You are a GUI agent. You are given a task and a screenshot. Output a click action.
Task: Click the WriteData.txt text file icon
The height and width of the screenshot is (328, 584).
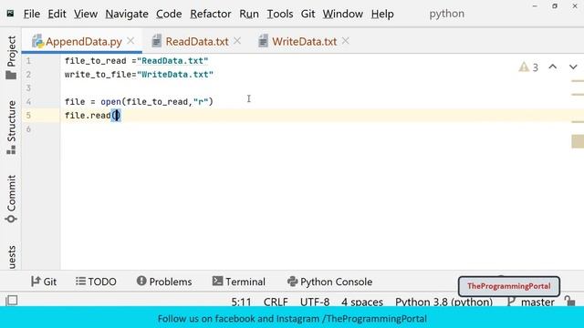pyautogui.click(x=264, y=41)
